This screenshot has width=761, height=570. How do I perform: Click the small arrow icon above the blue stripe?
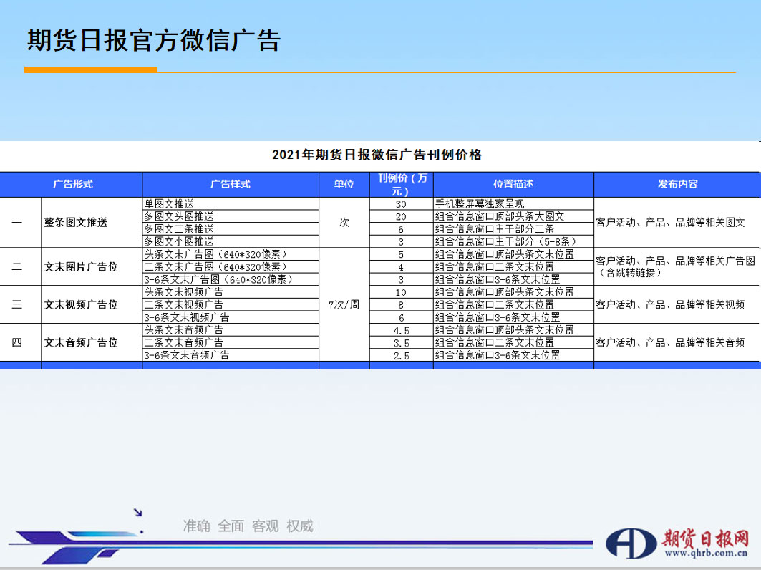(138, 512)
